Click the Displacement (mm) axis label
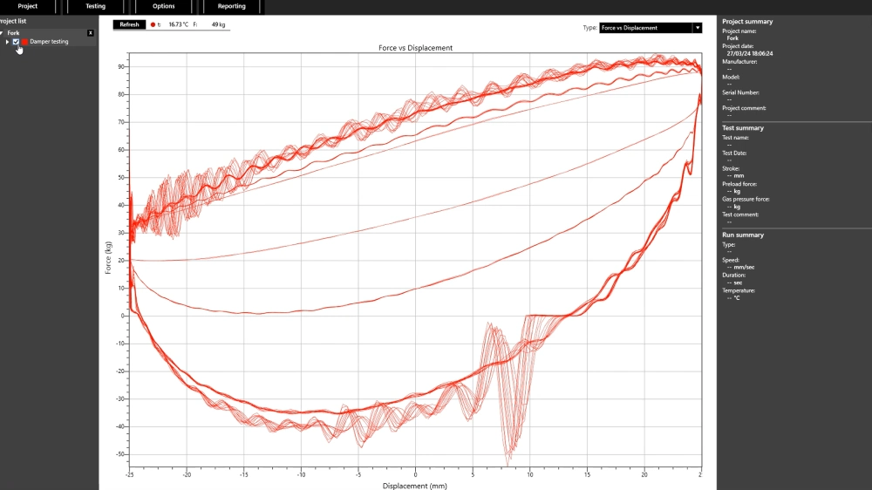 [415, 486]
